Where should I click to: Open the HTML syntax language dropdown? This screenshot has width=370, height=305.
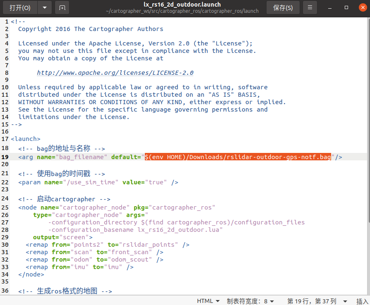point(208,301)
